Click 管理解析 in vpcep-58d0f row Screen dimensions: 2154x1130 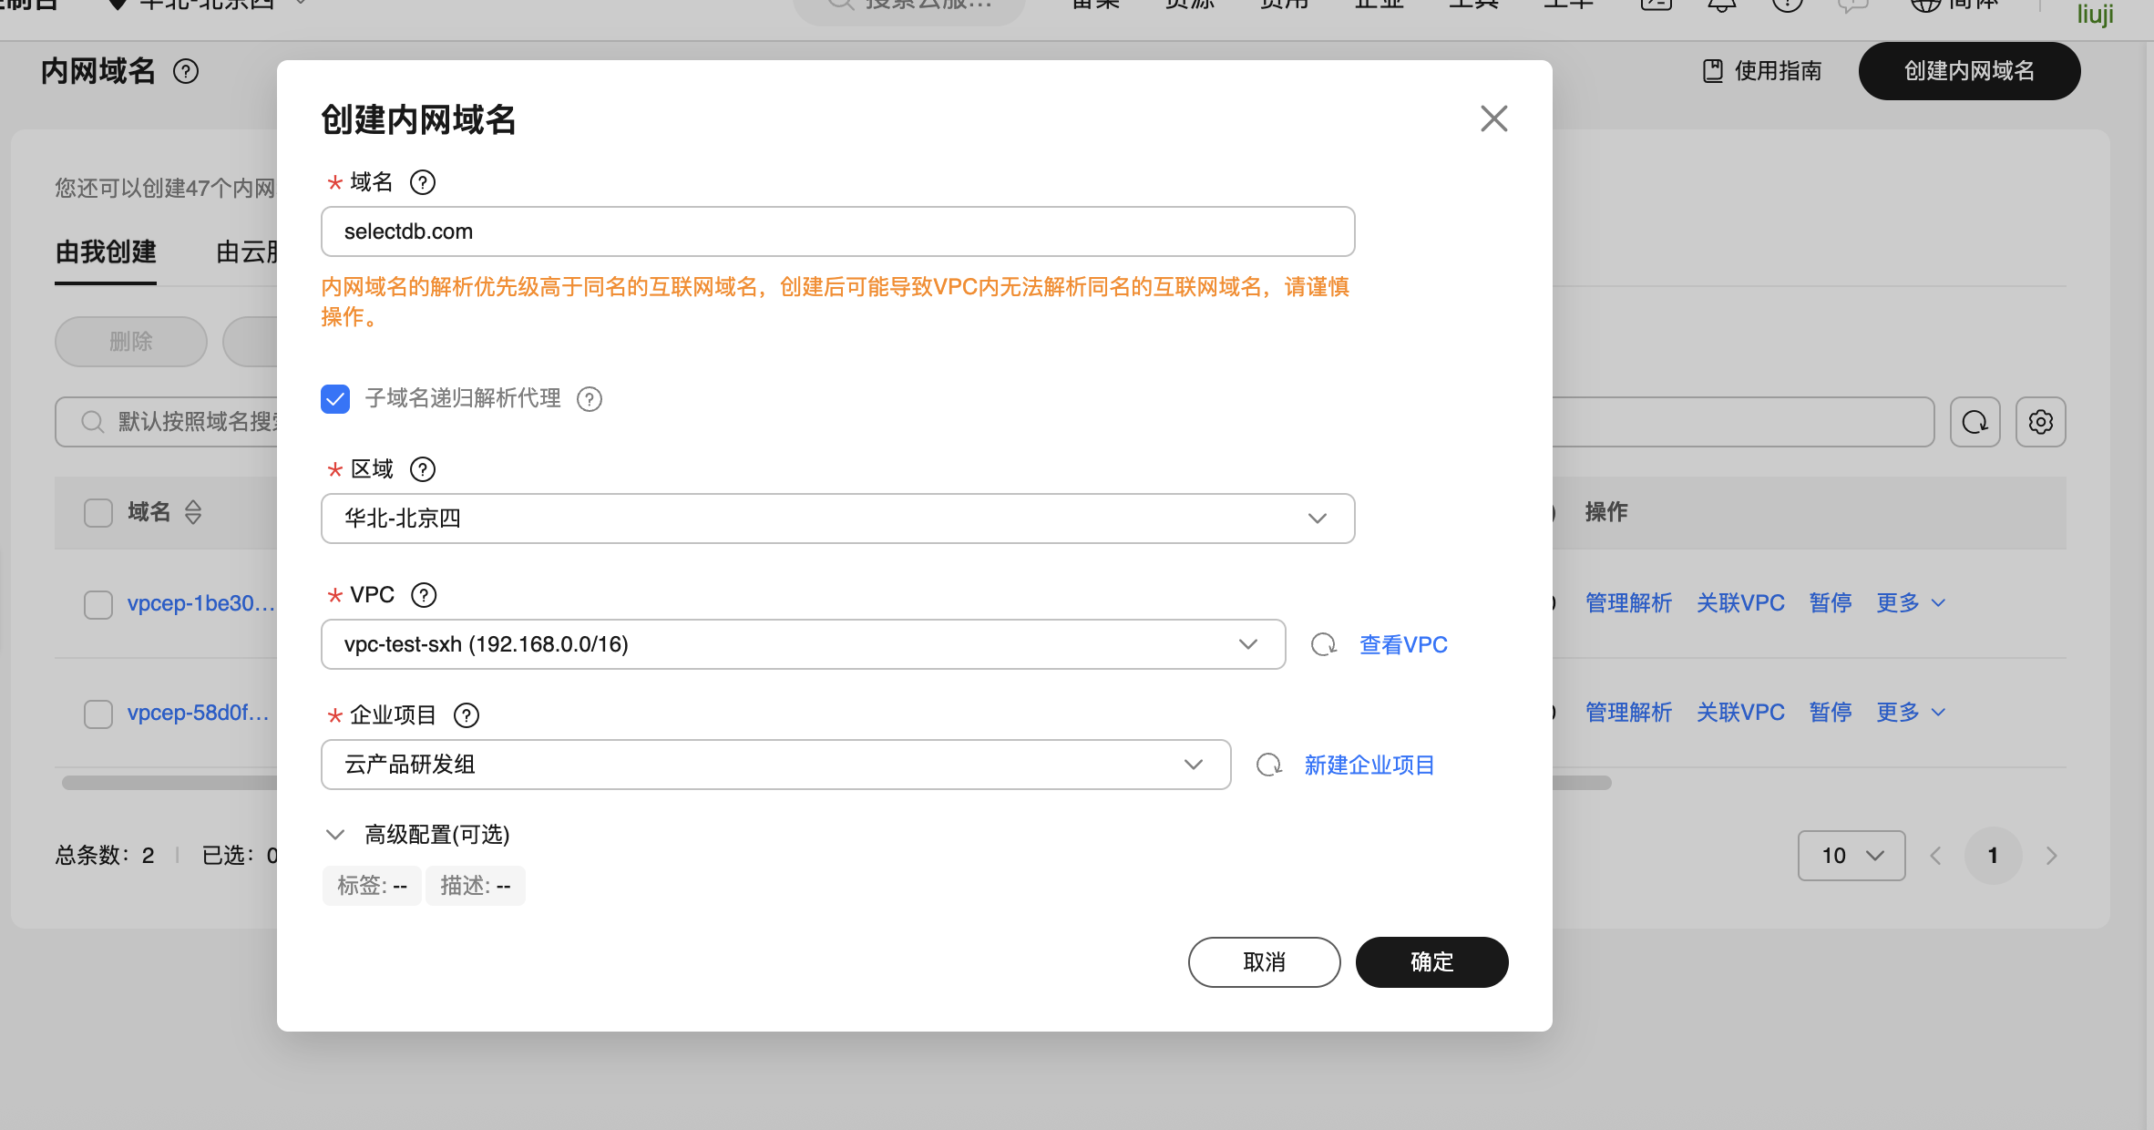[1628, 713]
